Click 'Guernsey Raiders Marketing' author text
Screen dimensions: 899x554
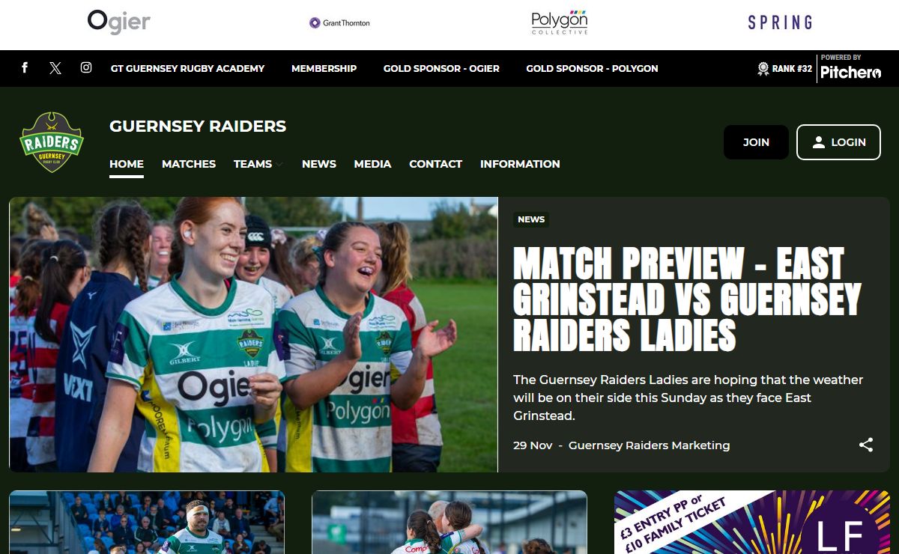[x=649, y=445]
